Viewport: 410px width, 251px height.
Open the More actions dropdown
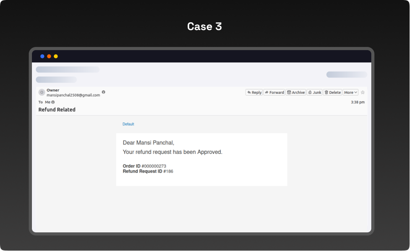[350, 92]
